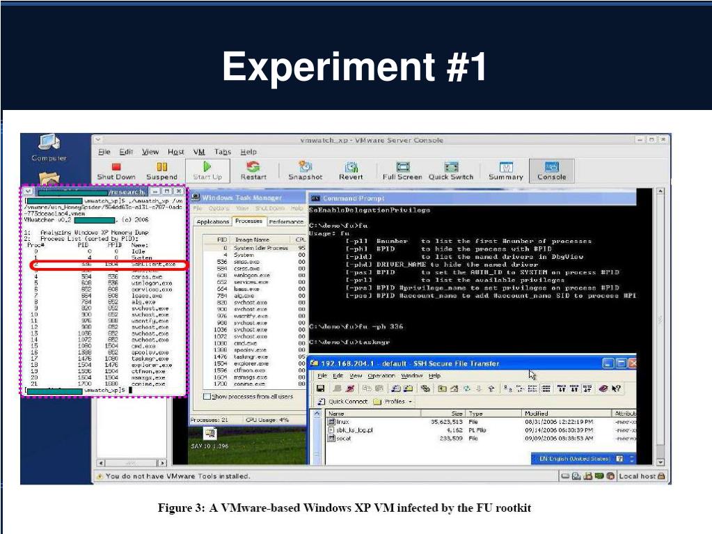Click the Home folder icon in SSH toolbar
The image size is (712, 534).
(454, 388)
